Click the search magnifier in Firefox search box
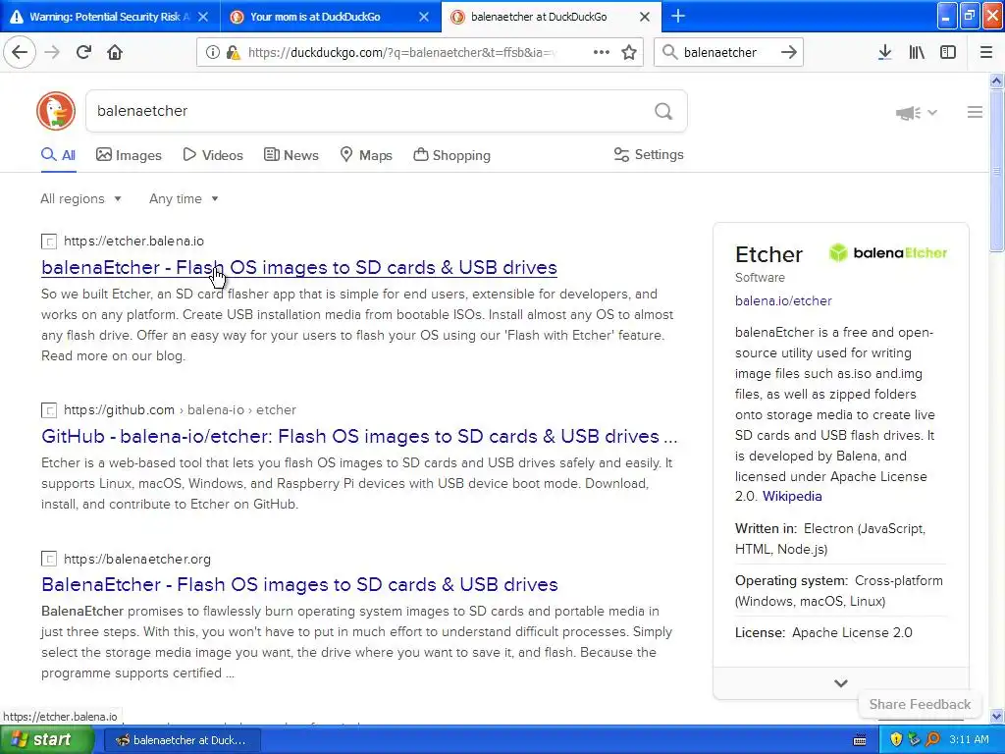Image resolution: width=1005 pixels, height=754 pixels. point(669,52)
